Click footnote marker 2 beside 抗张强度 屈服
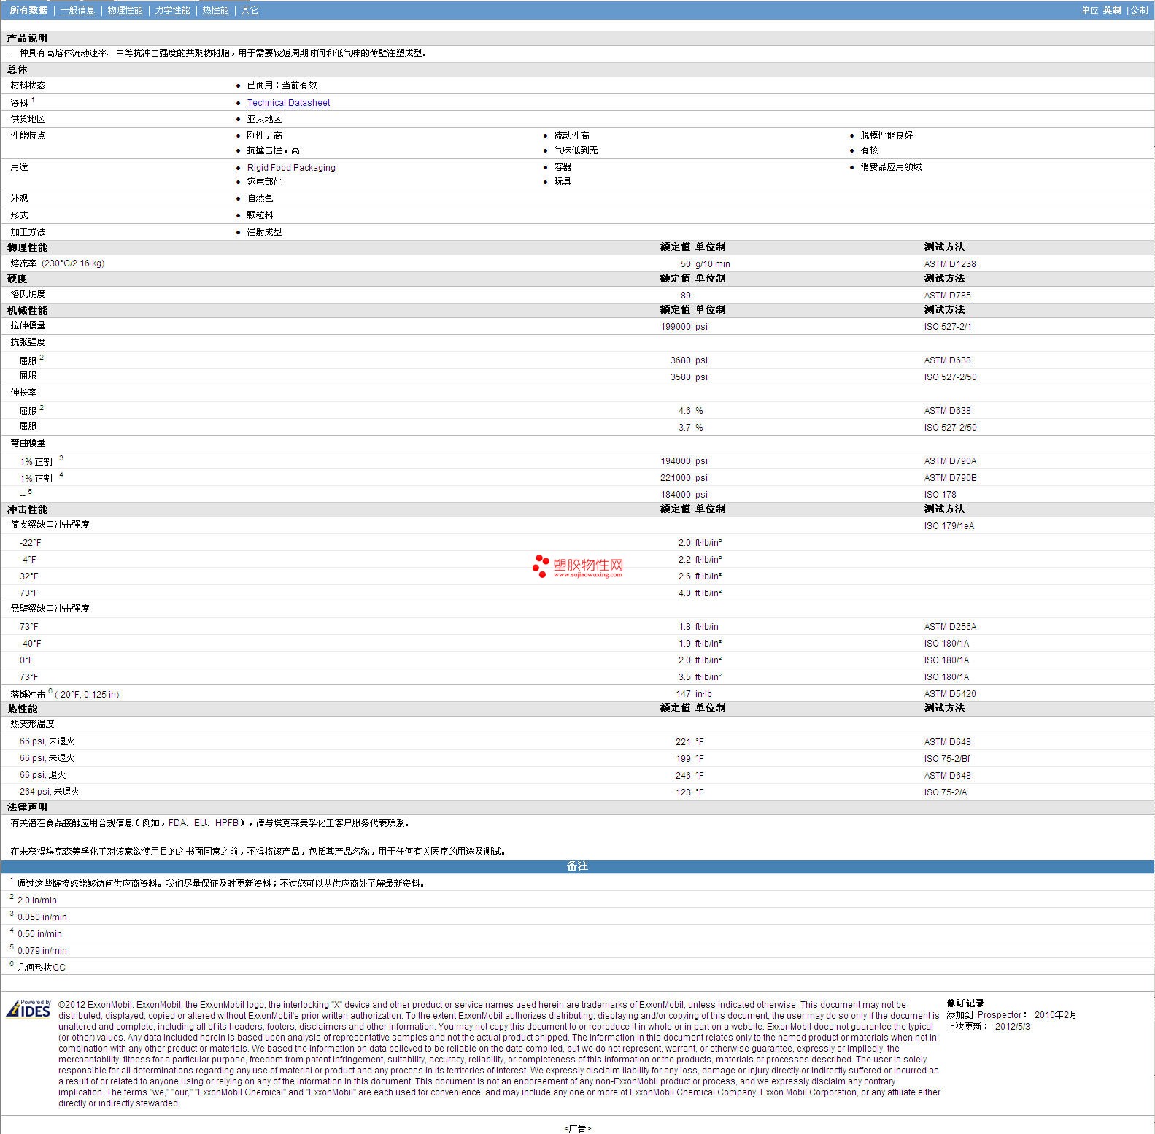 pos(42,358)
